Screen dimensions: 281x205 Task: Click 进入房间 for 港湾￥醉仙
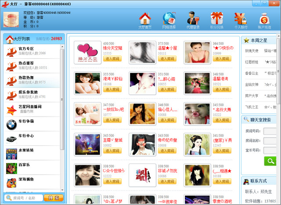click(x=112, y=89)
